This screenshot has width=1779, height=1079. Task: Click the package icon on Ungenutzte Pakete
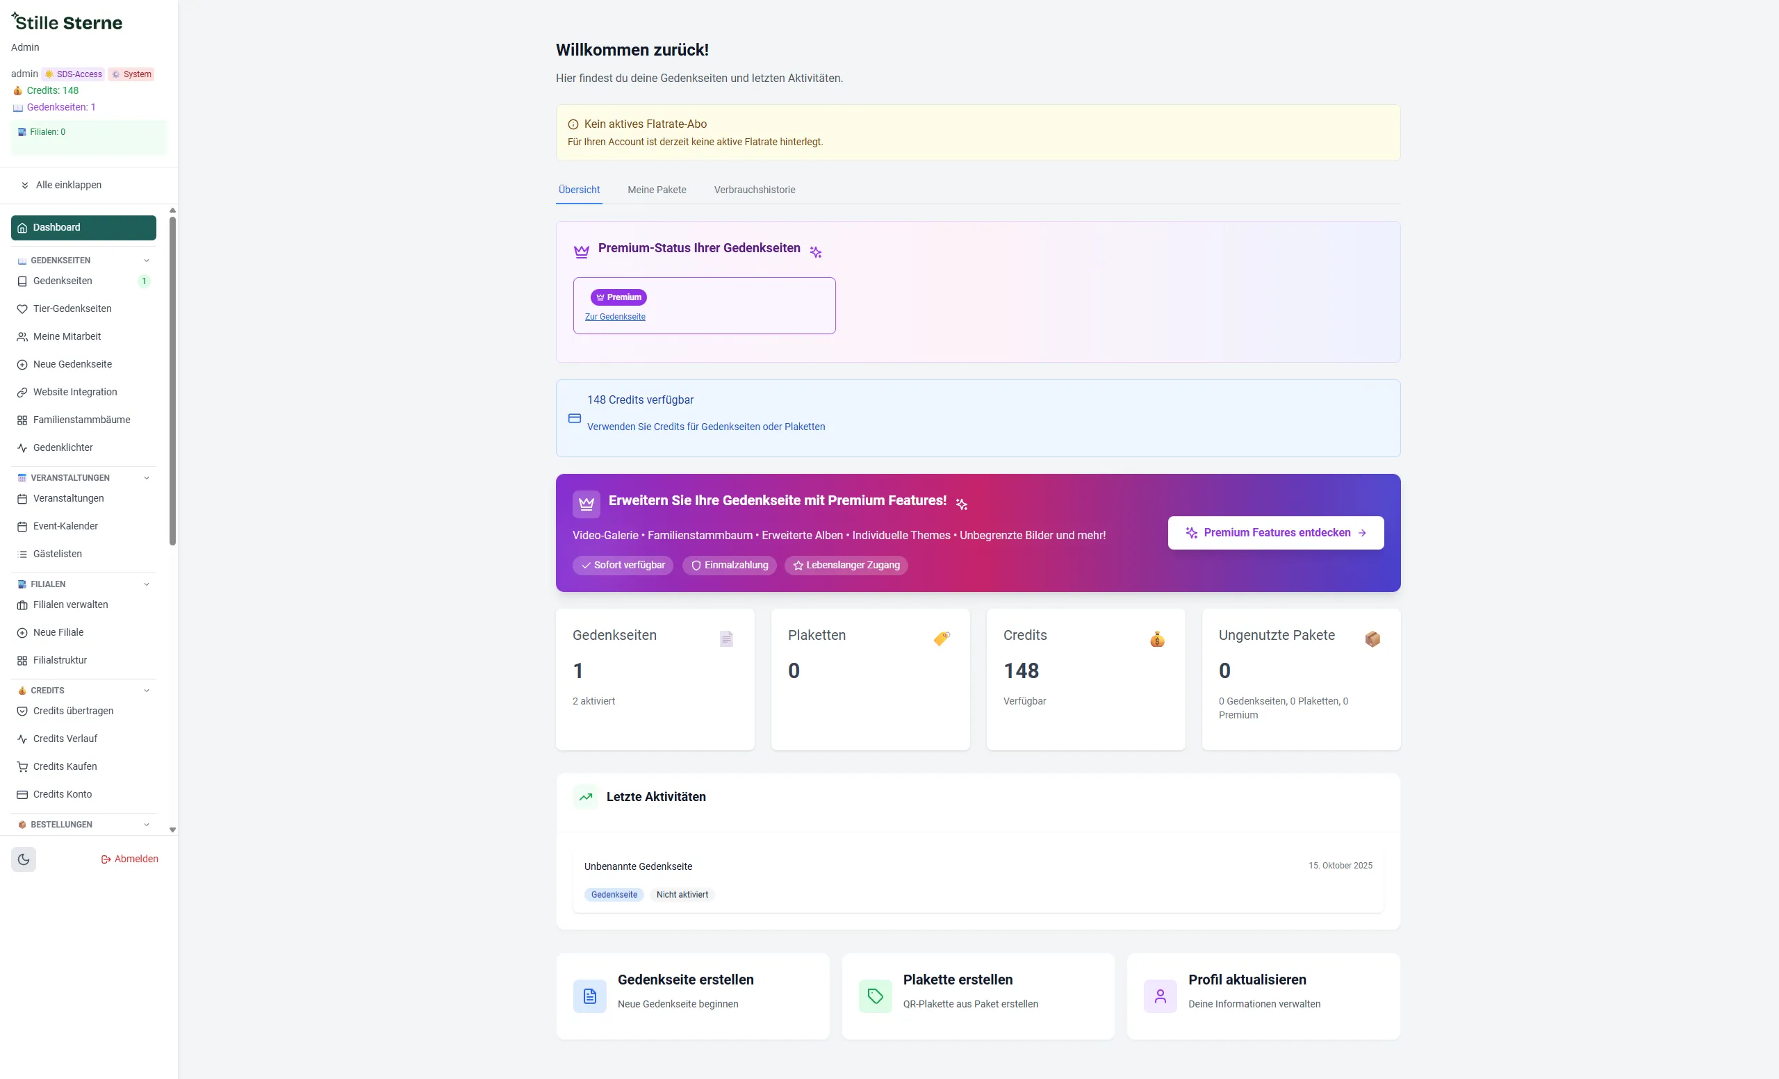pyautogui.click(x=1372, y=639)
